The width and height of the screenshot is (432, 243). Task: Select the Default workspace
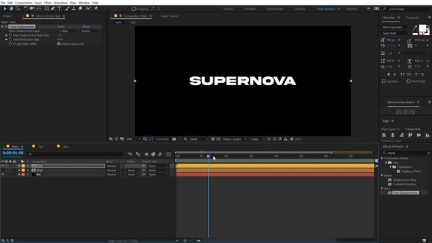click(228, 9)
